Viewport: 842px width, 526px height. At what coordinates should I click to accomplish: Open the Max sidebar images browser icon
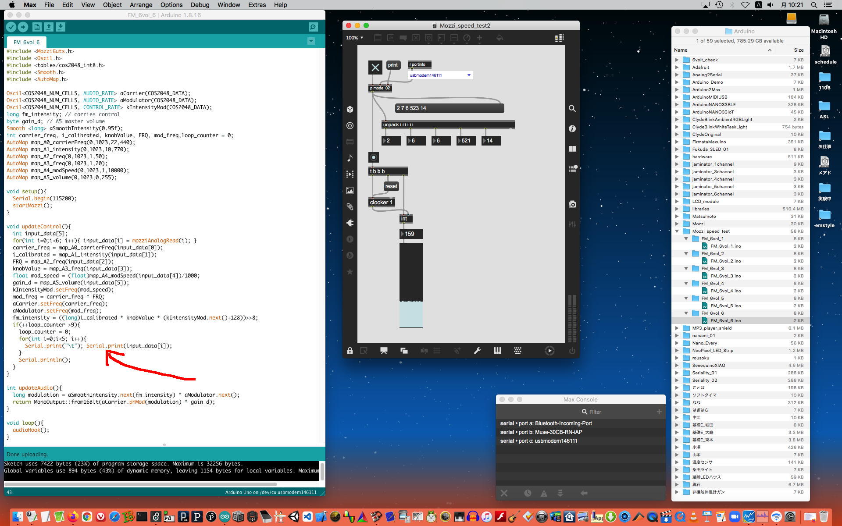(350, 191)
